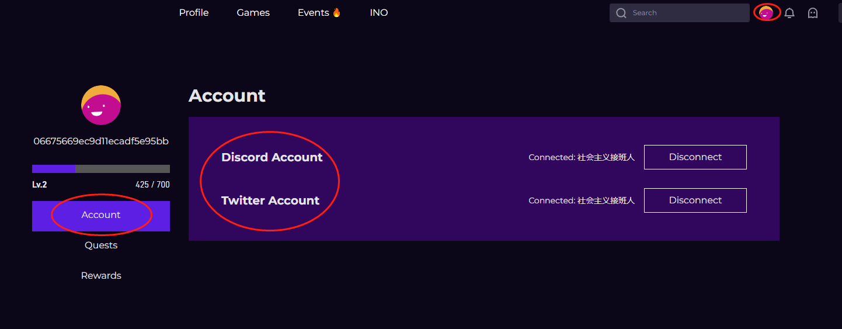Disconnect the Discord account
842x329 pixels.
coord(695,157)
